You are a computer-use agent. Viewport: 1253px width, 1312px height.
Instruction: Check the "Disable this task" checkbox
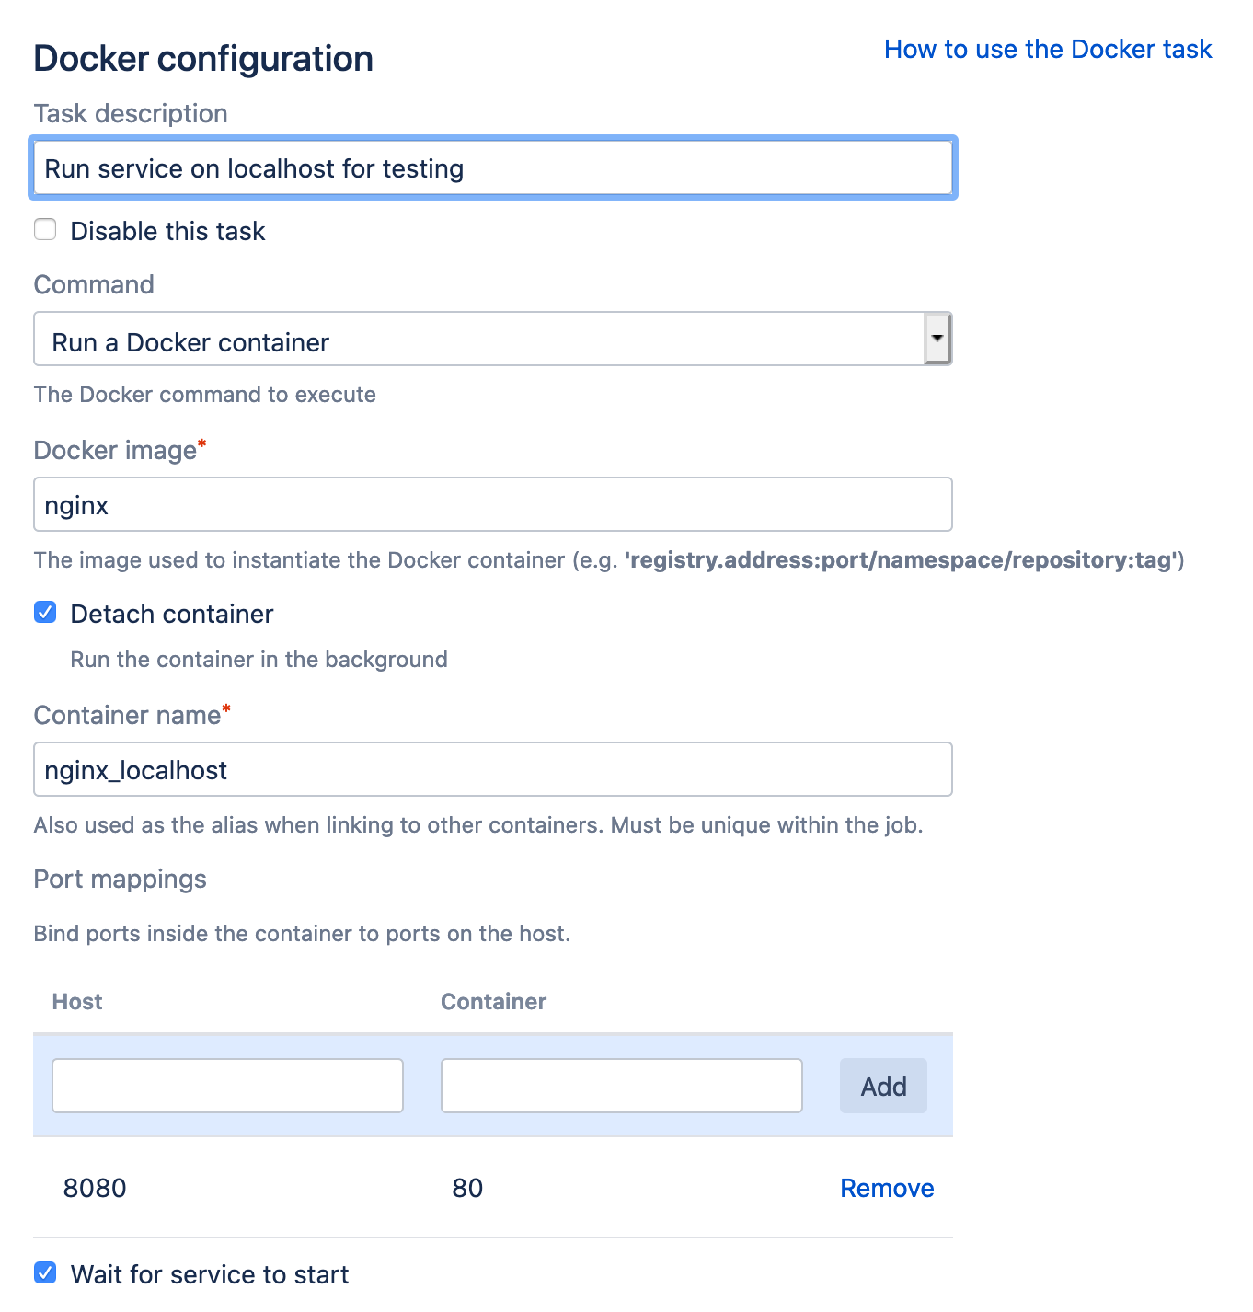pos(45,230)
